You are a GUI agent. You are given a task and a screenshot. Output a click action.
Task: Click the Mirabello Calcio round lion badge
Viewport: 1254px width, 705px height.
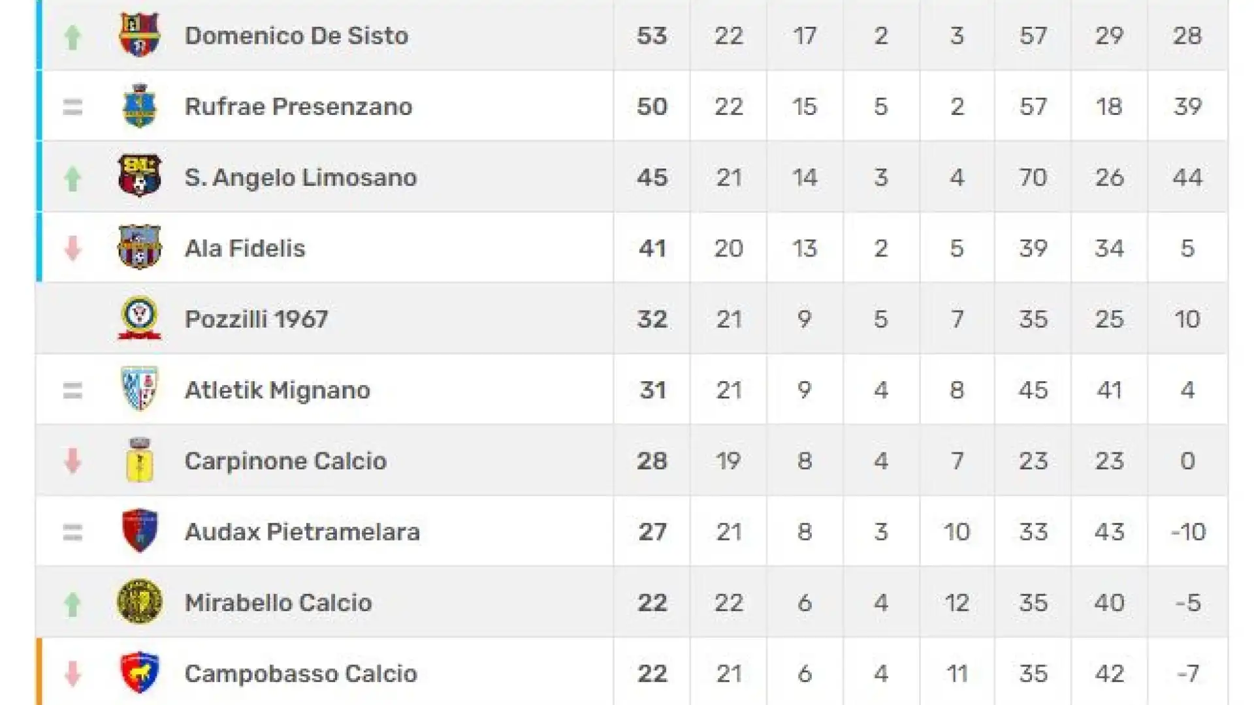pos(139,602)
